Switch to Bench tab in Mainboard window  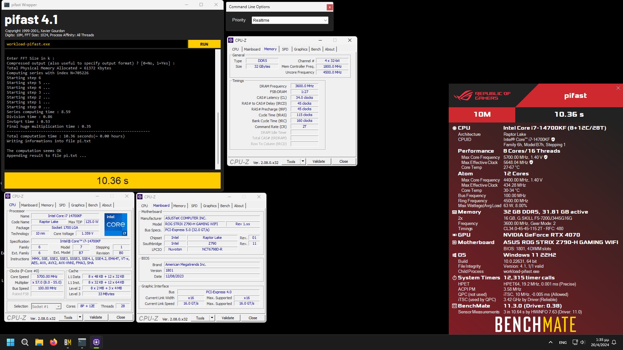coord(225,206)
